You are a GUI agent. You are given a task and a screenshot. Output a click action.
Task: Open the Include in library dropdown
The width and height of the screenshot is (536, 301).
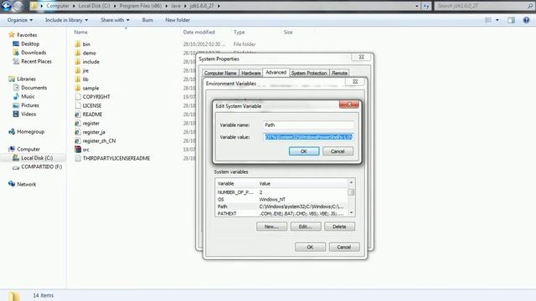(66, 20)
